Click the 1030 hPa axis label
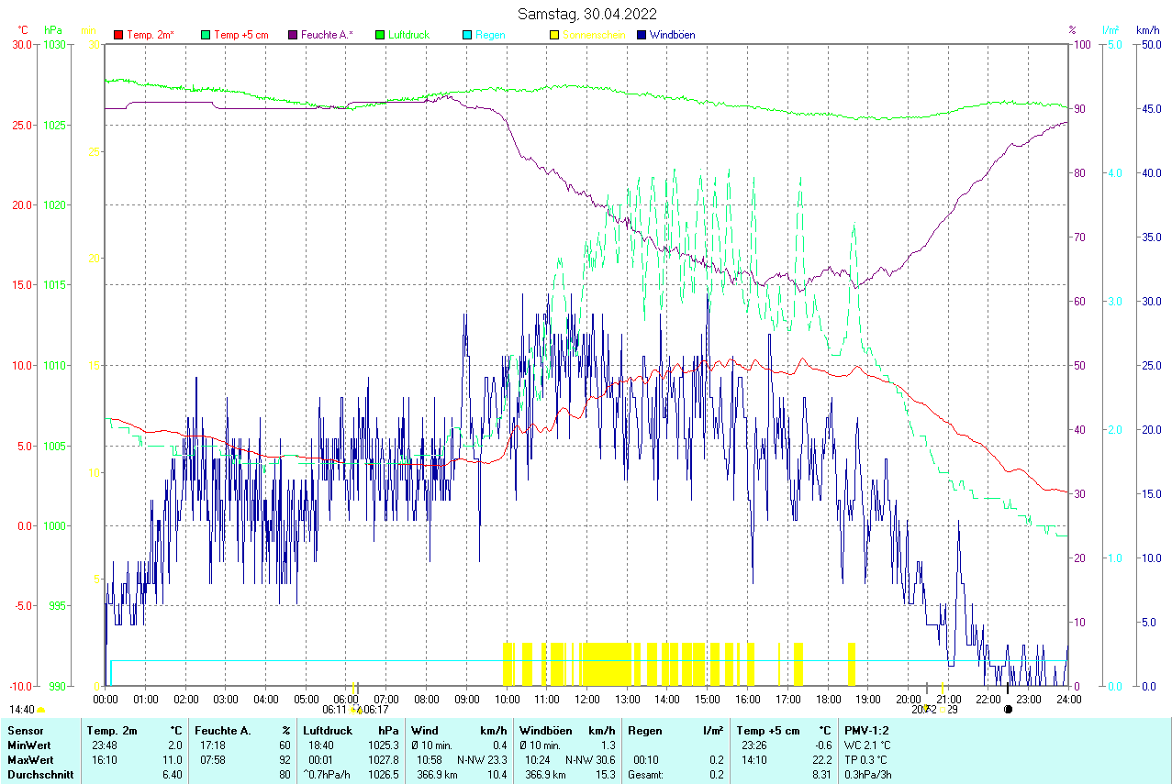 coord(55,44)
